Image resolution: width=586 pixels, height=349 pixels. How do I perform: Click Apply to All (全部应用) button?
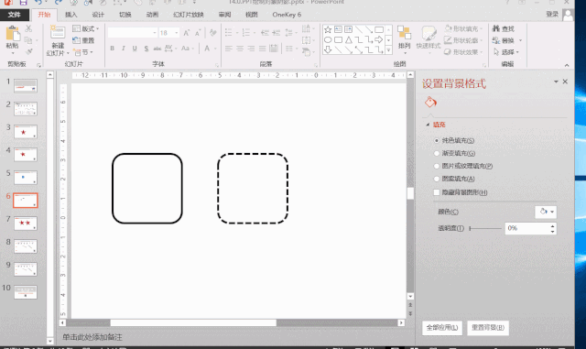tap(442, 328)
